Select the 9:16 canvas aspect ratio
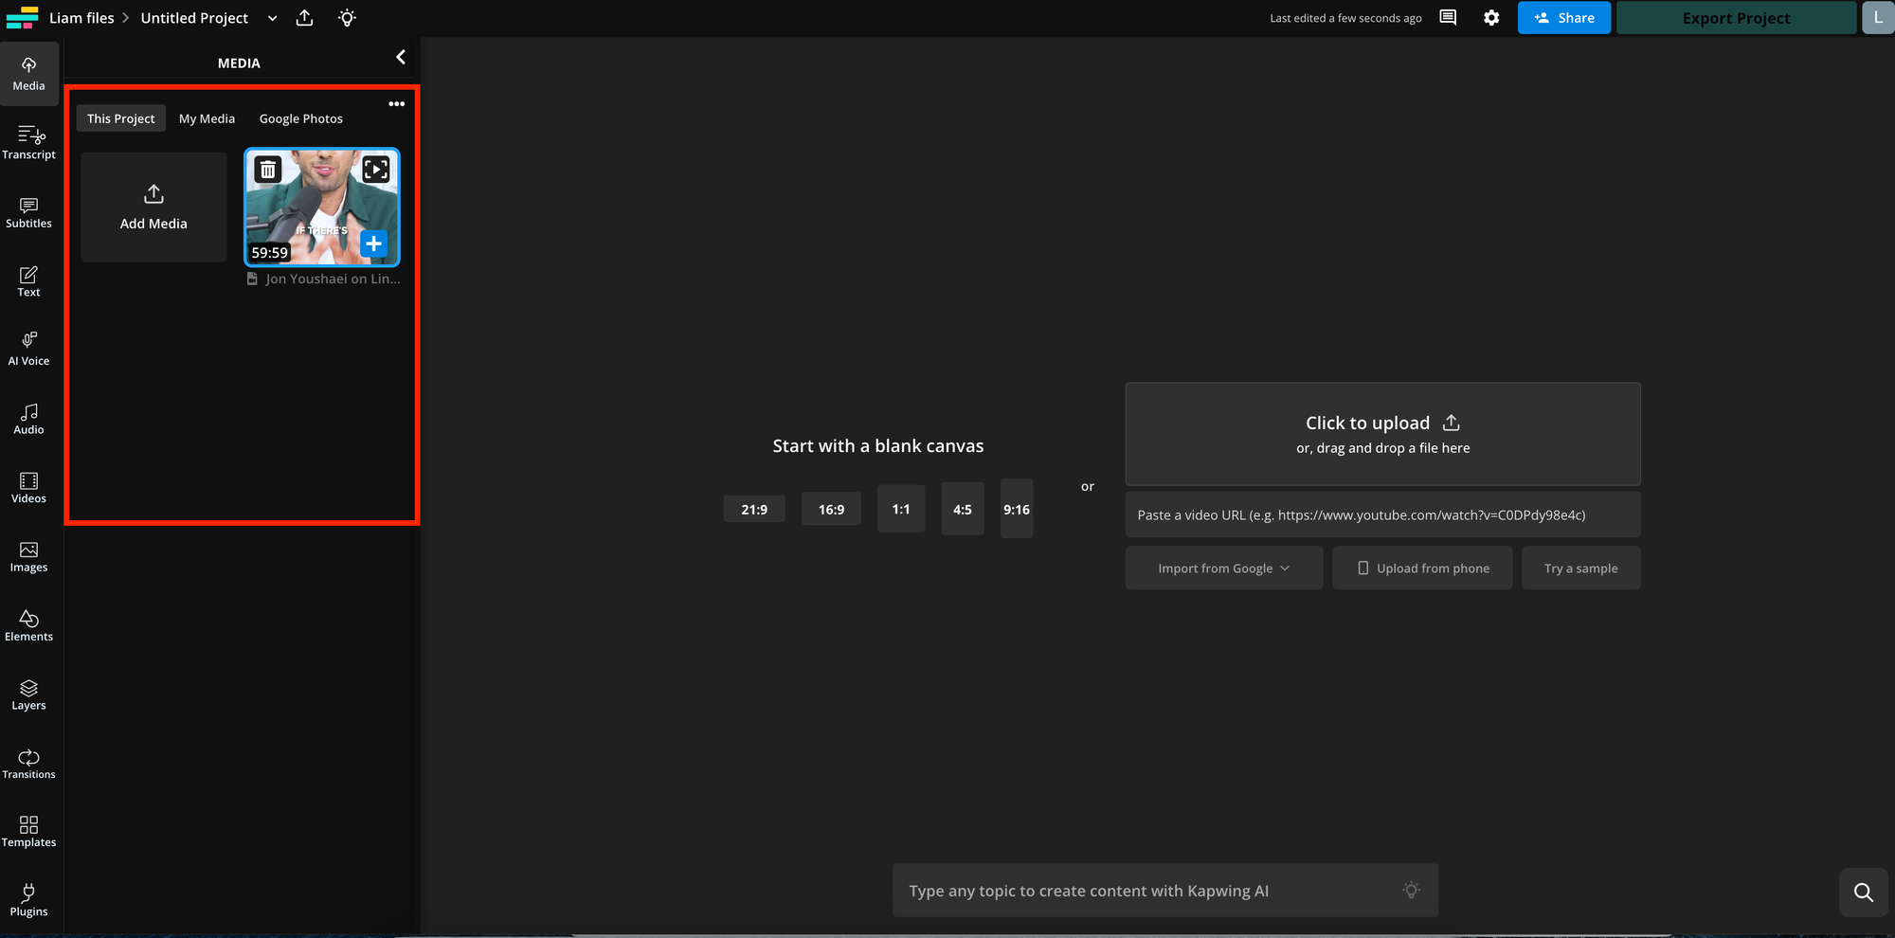Image resolution: width=1895 pixels, height=938 pixels. [x=1016, y=509]
